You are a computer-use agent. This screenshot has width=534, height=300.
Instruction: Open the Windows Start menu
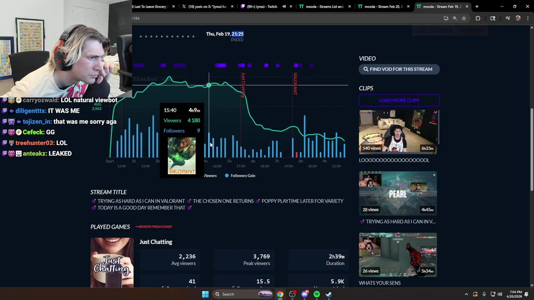pos(205,294)
